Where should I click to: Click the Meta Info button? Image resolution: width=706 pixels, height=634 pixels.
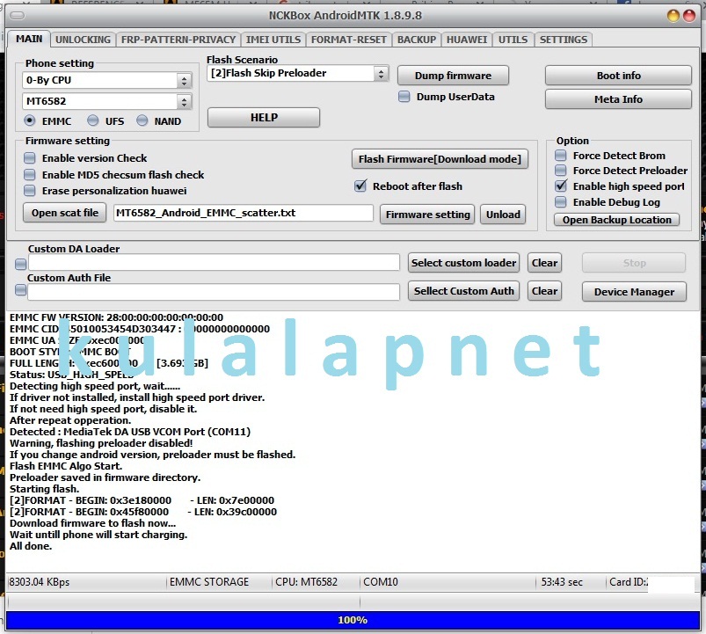pyautogui.click(x=618, y=99)
